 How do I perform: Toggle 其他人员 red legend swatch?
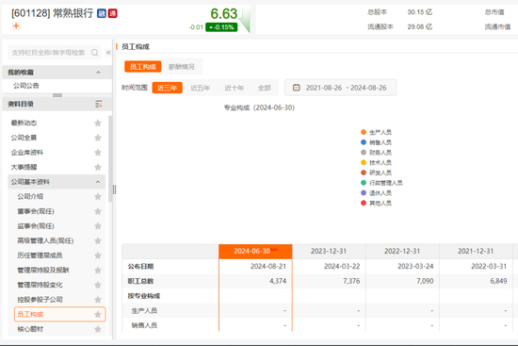(364, 203)
